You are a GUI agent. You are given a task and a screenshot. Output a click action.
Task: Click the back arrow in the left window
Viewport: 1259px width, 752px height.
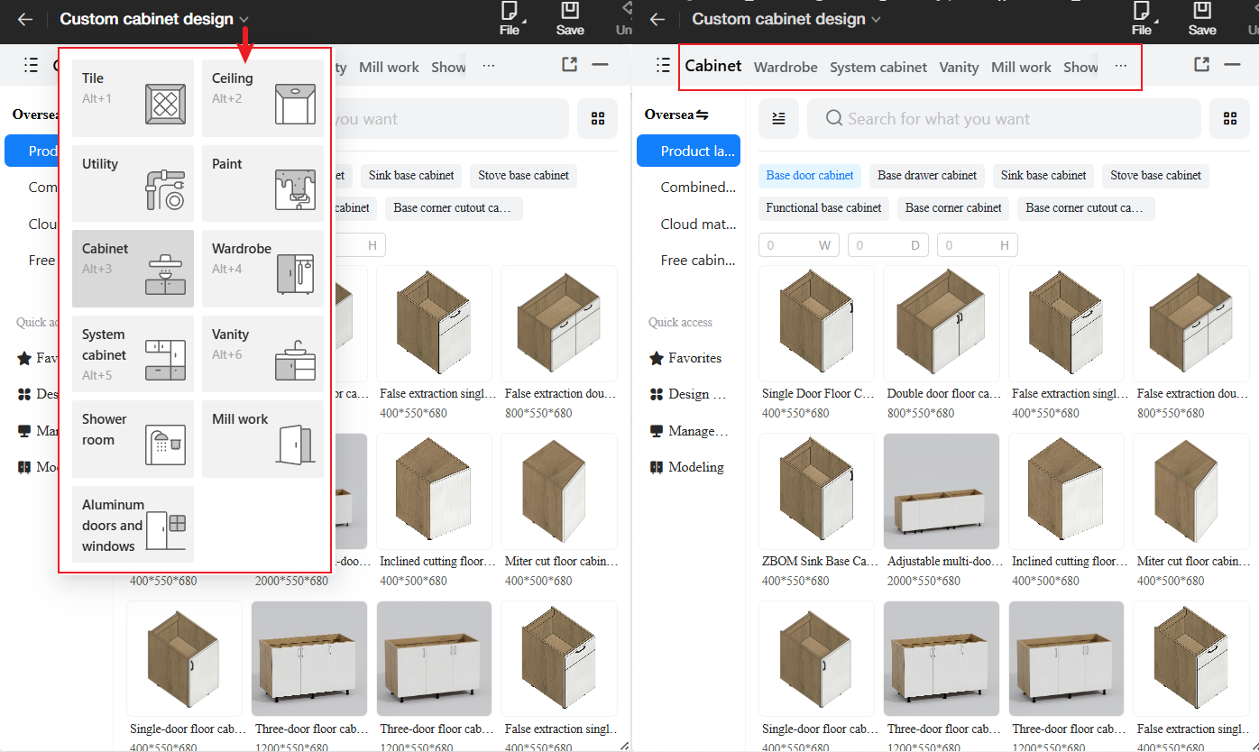(25, 19)
